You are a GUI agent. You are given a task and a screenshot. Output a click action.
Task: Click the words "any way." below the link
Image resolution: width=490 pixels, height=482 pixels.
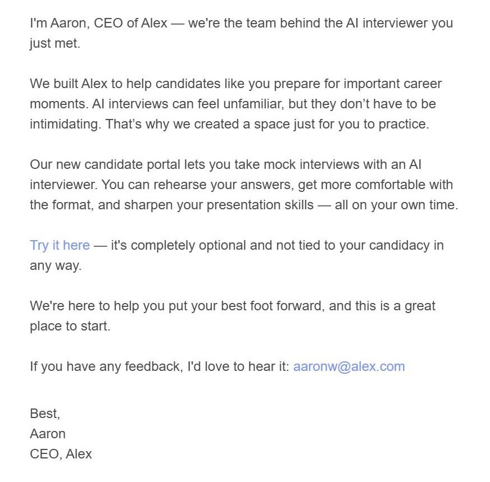(x=55, y=265)
